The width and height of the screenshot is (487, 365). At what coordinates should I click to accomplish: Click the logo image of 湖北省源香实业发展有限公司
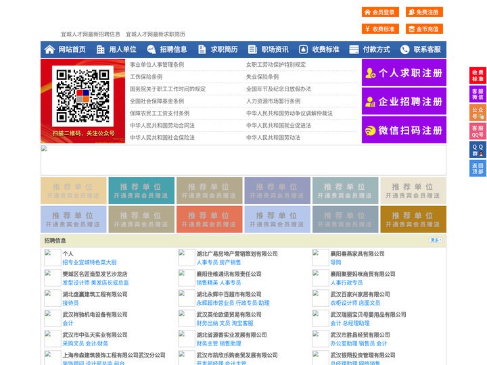[x=187, y=339]
